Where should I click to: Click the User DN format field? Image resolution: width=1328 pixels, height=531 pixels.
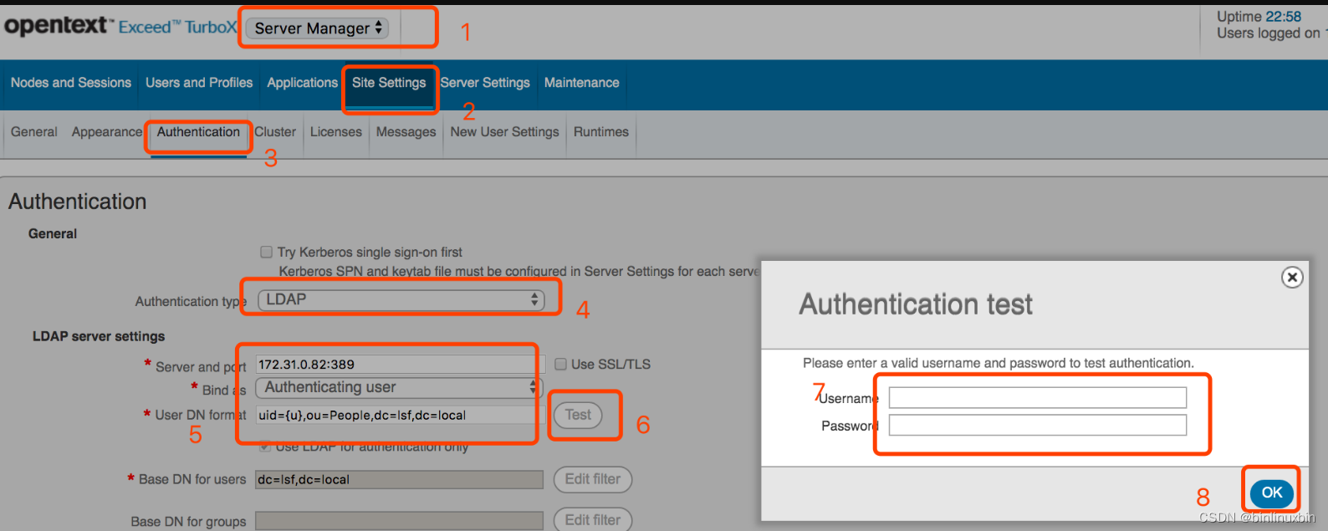(400, 415)
